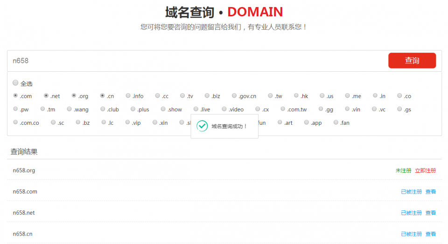
Task: Toggle the 全选 select-all radio
Action: (x=15, y=83)
